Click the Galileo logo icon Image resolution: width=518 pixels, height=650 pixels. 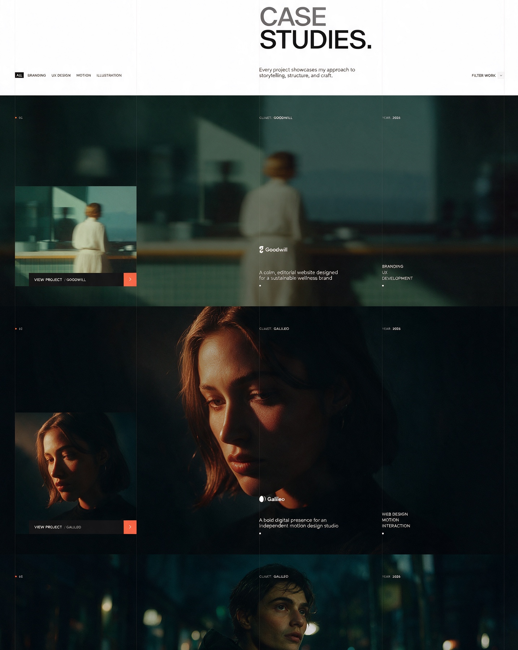click(262, 499)
